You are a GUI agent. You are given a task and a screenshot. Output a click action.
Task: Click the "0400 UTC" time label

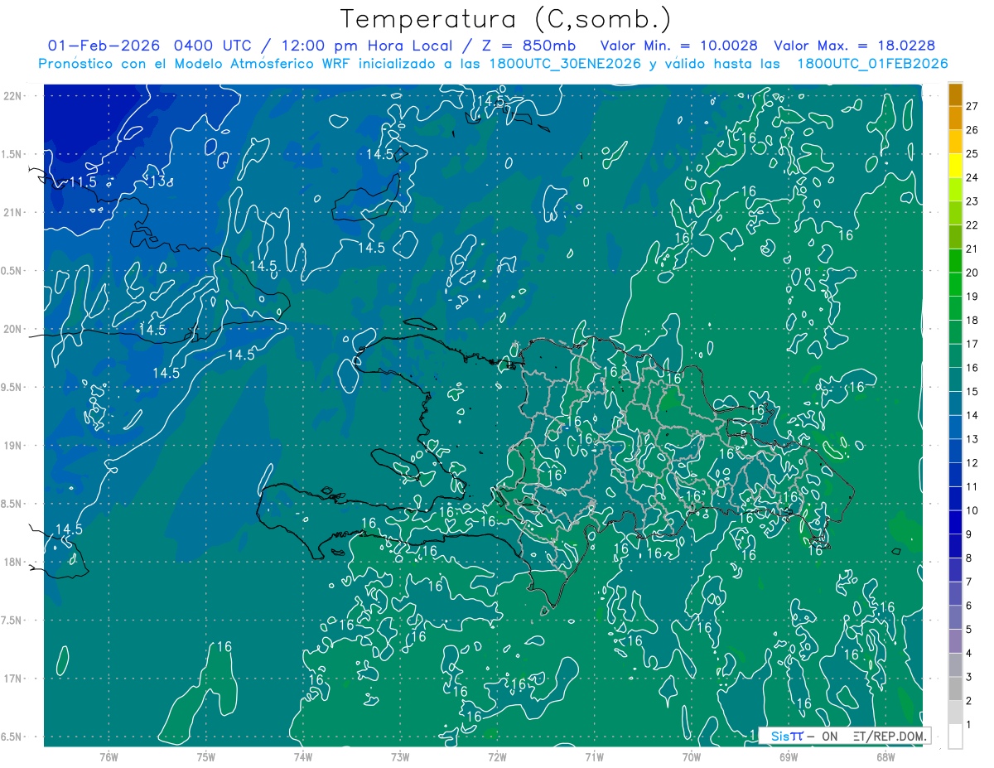[x=215, y=46]
